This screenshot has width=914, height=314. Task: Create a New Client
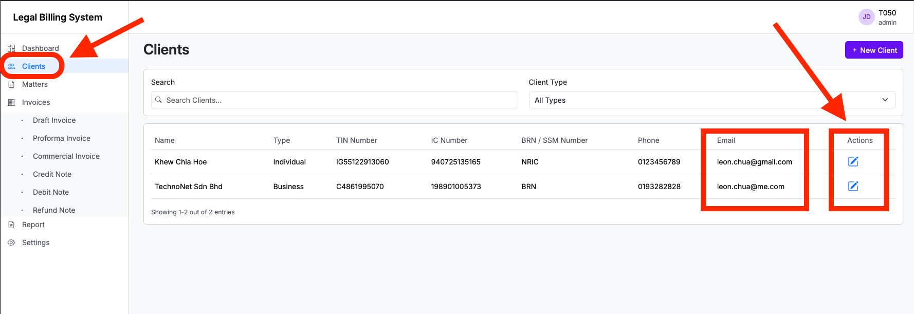coord(874,50)
